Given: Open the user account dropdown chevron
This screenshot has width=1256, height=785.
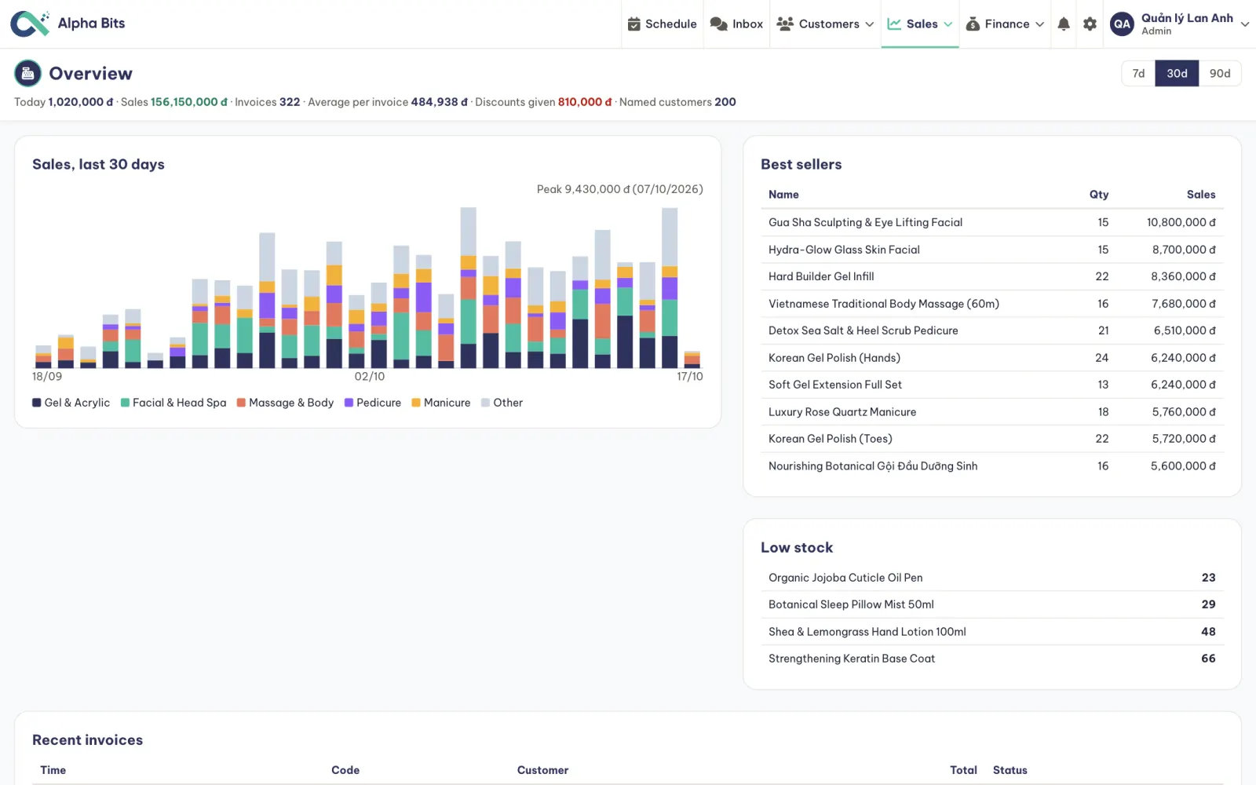Looking at the screenshot, I should (1245, 24).
